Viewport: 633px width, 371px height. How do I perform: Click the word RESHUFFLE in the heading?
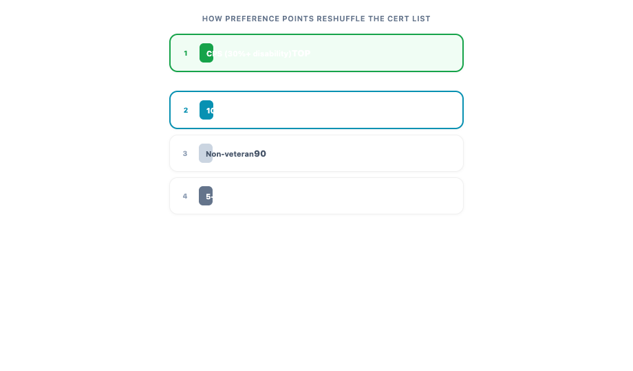[341, 19]
